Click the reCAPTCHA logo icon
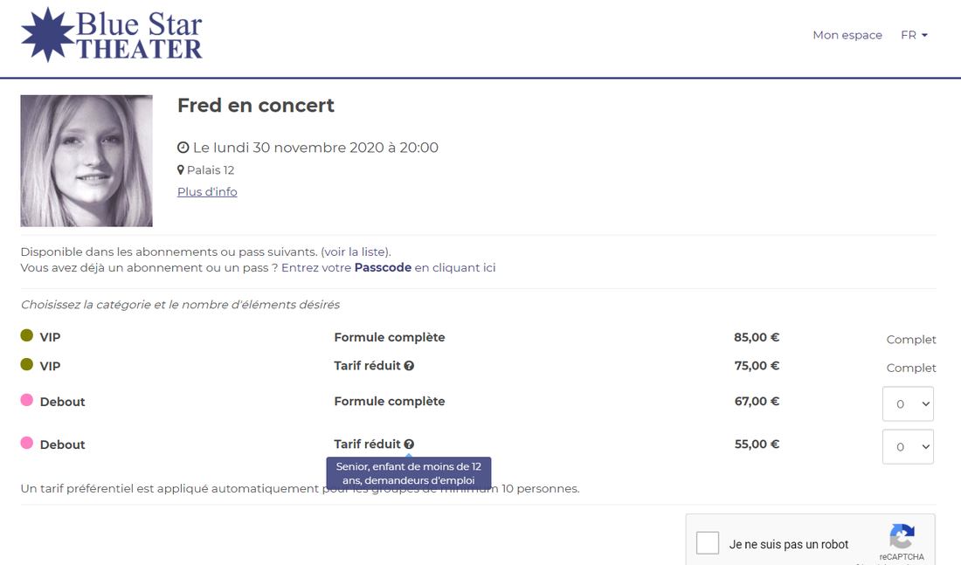The image size is (961, 565). click(902, 536)
